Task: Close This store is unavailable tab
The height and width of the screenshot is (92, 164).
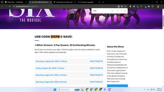Action: pos(99,2)
